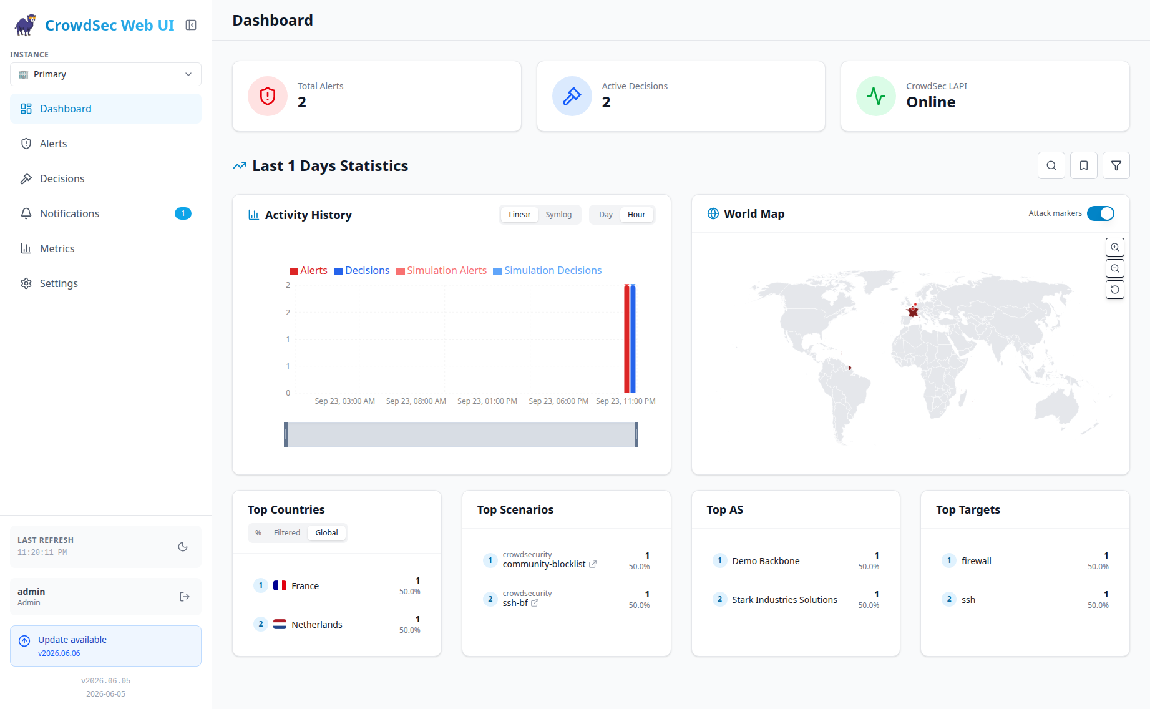Disable the Attack markers switch
Screen dimensions: 1150x709
(1101, 213)
